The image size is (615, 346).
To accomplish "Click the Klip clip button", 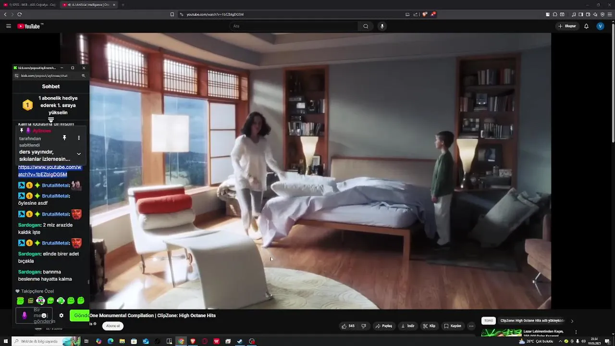I will click(429, 326).
